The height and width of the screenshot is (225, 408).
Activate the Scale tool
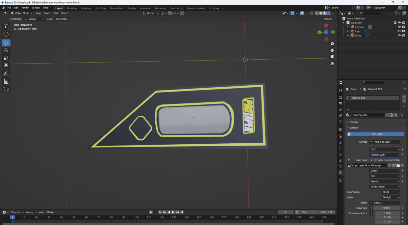[6, 58]
